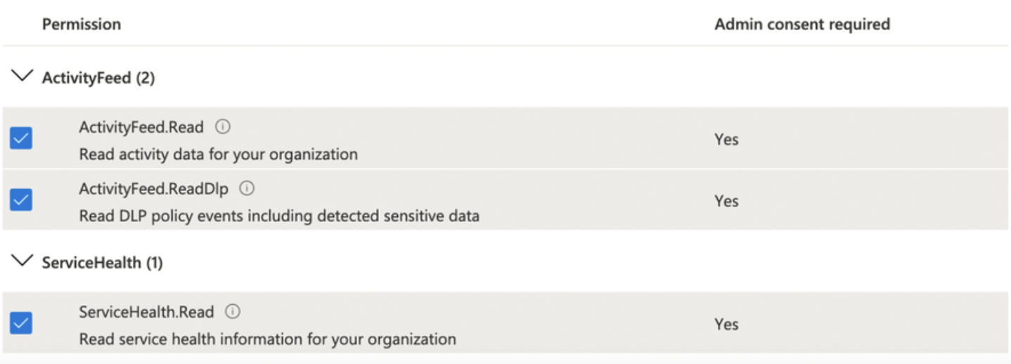This screenshot has height=364, width=1011.
Task: Click the info icon next to ActivityFeed.Read
Action: [x=223, y=127]
